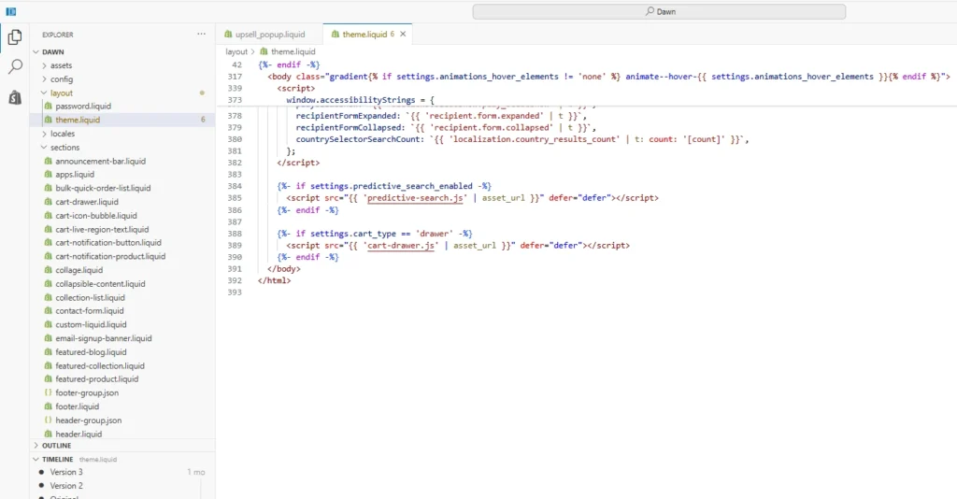This screenshot has width=957, height=499.
Task: Open featured-product.liquid file
Action: [x=96, y=379]
